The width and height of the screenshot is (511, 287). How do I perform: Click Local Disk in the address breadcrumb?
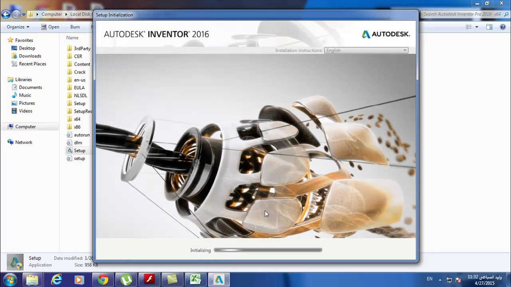[x=81, y=14]
